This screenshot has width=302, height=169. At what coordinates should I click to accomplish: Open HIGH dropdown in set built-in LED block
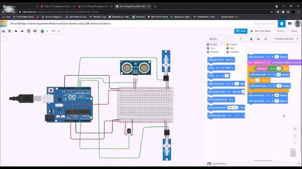229,60
